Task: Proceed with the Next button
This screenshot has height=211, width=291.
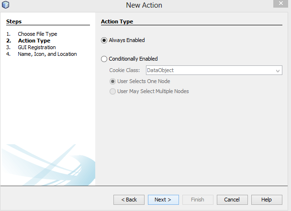Action: (163, 200)
